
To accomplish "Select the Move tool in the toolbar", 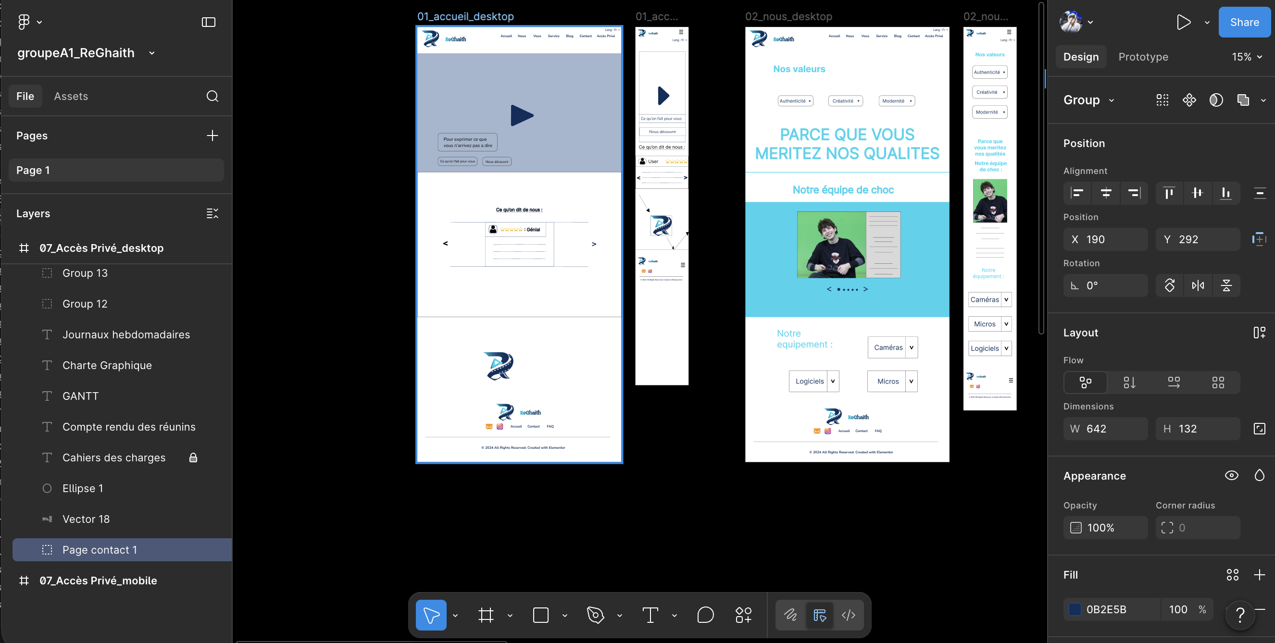I will pos(431,615).
